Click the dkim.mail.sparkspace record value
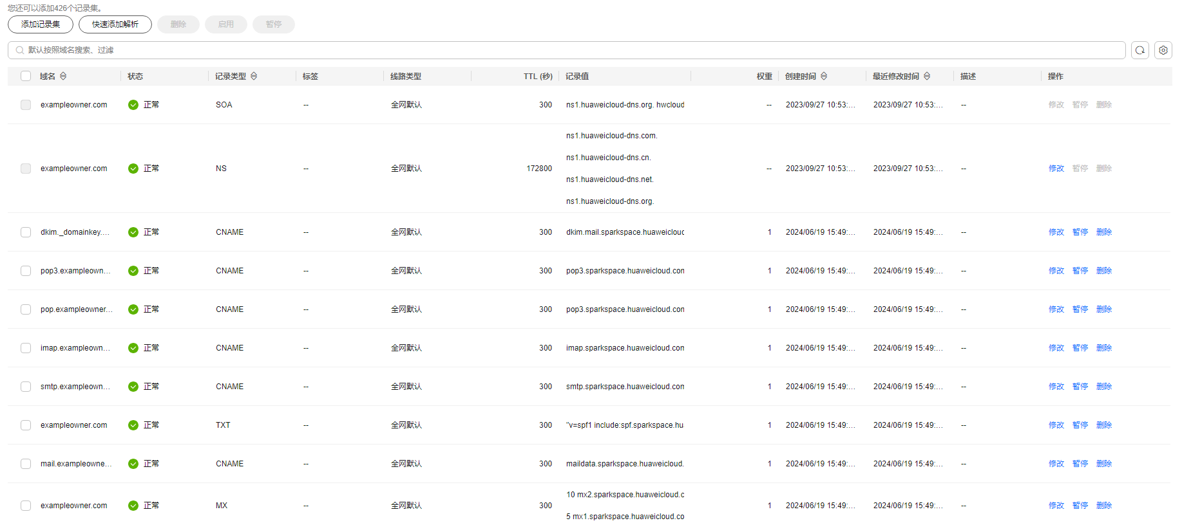 tap(625, 232)
